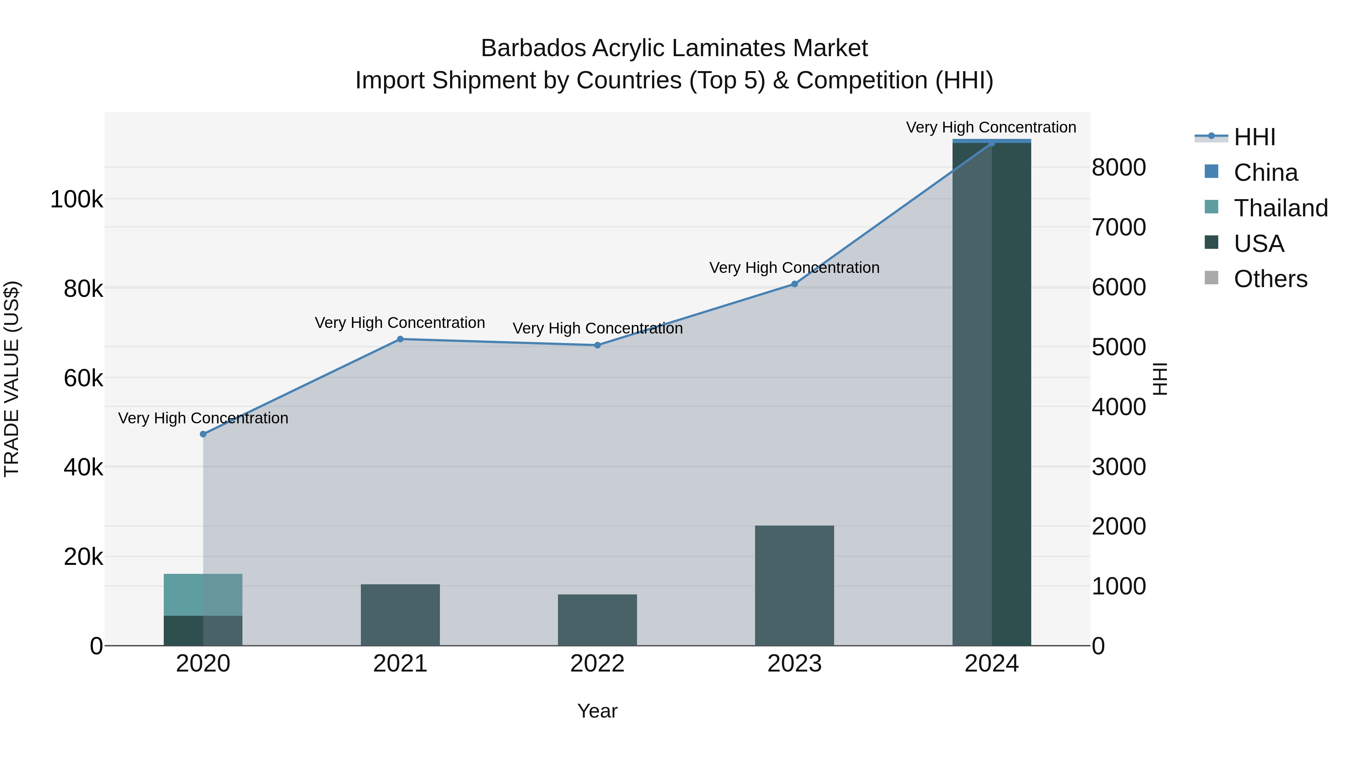
Task: Click the USA dark green legend swatch
Action: coord(1211,242)
